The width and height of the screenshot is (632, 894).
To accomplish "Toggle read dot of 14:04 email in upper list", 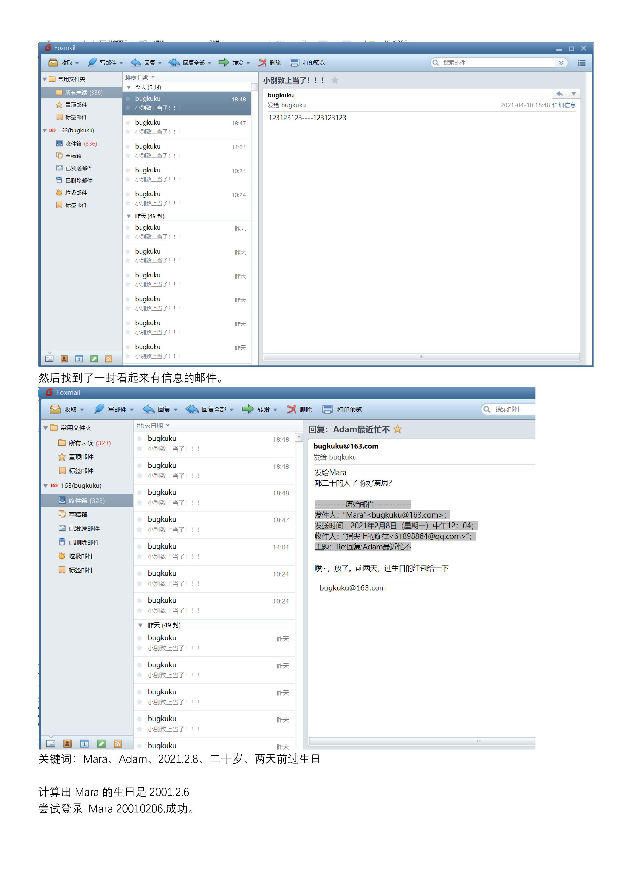I will (128, 146).
